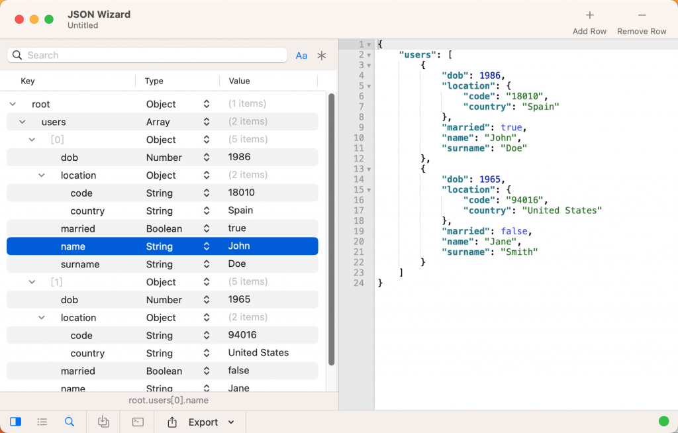
Task: Fold the code block at line 13
Action: coord(369,169)
